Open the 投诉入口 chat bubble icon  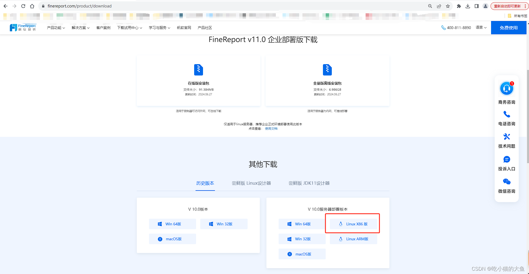click(x=507, y=159)
